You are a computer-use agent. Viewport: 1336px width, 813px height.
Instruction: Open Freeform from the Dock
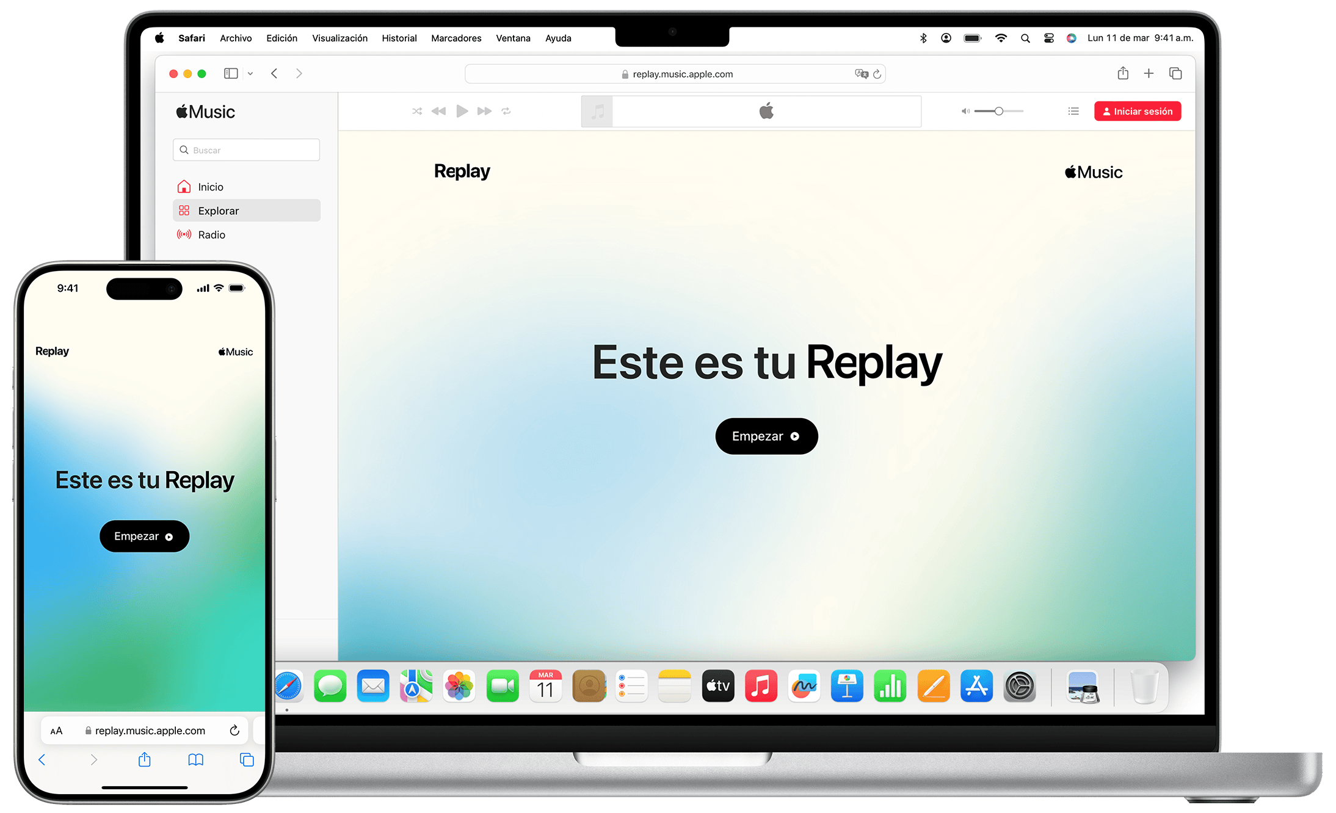(x=804, y=687)
